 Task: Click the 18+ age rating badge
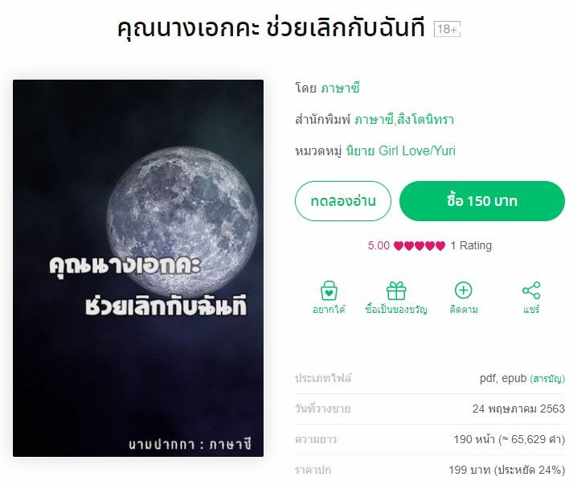[447, 29]
